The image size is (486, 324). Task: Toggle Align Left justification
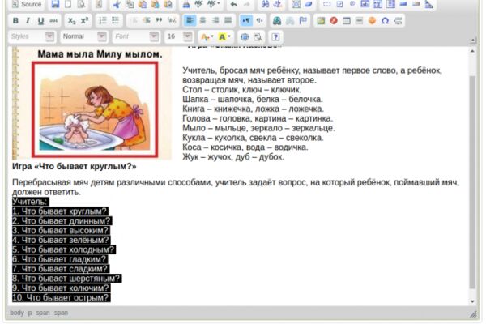(190, 21)
